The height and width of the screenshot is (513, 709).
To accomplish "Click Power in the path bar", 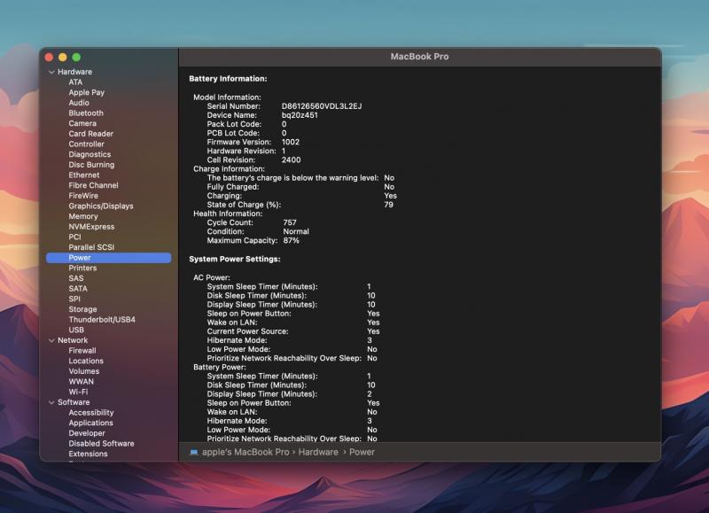I will tap(362, 452).
